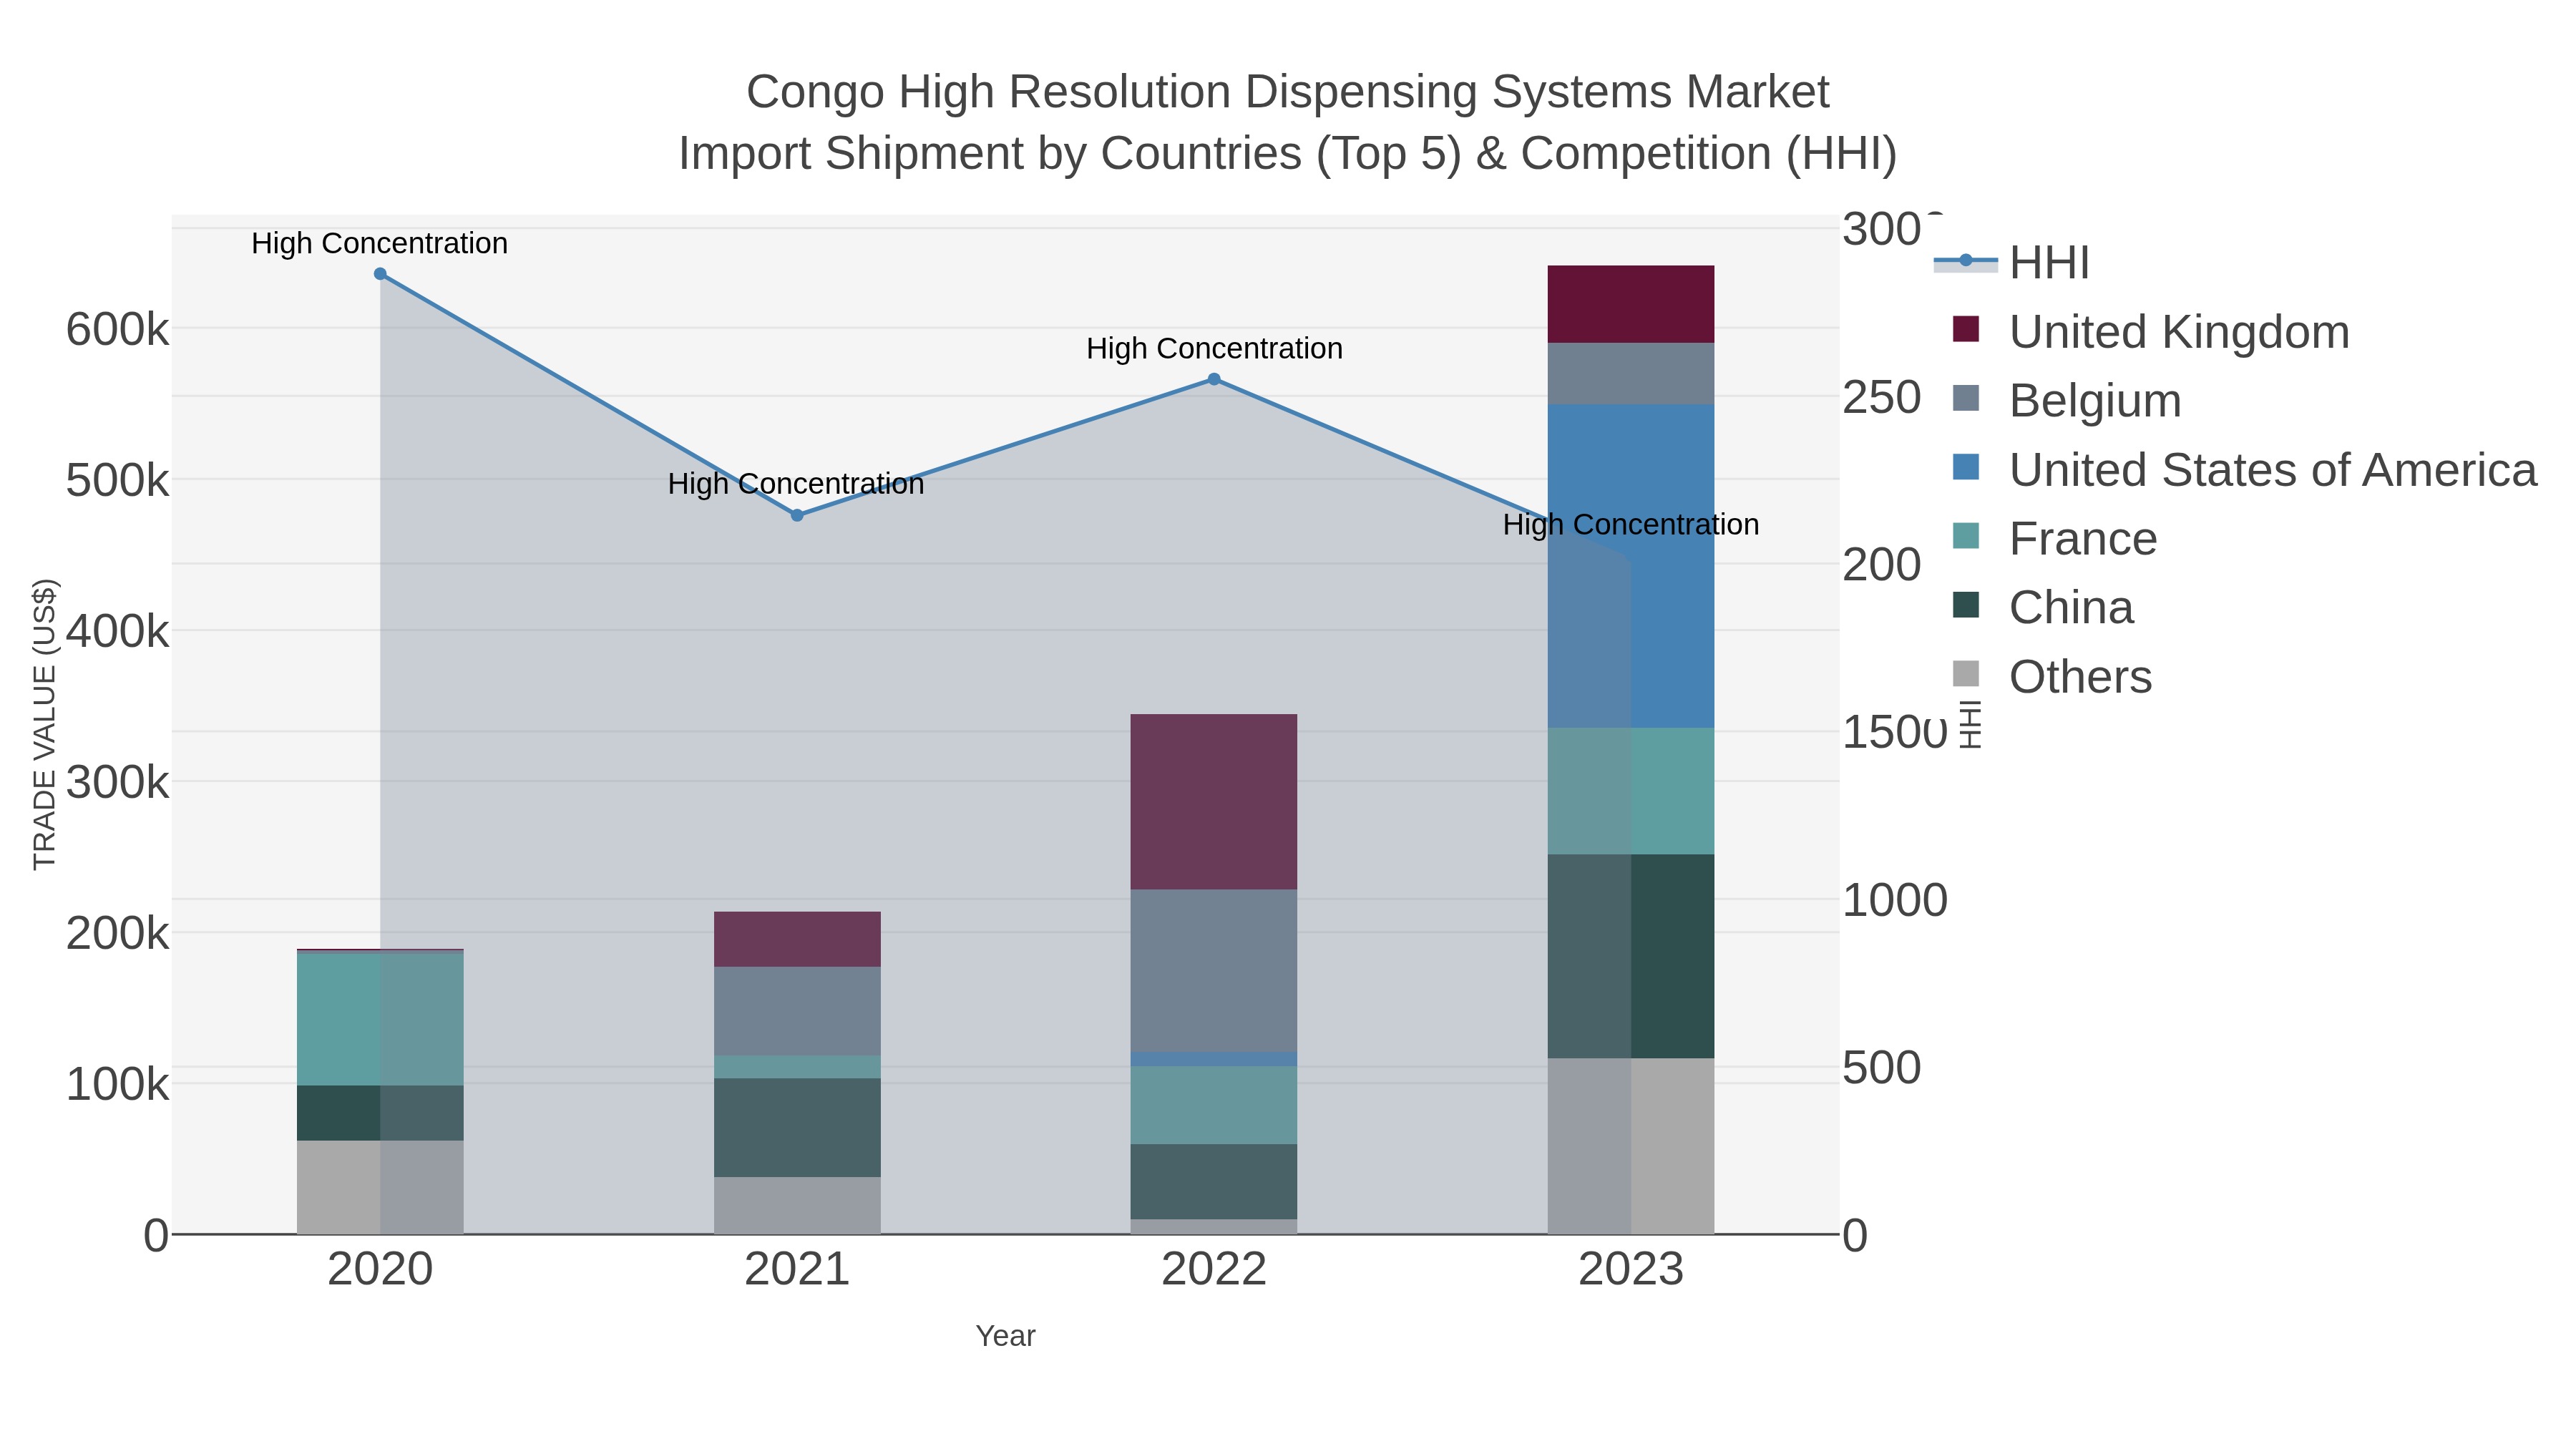Click the TRADE VALUE (US$) axis title
Screen dimensions: 2576x1449
point(45,724)
